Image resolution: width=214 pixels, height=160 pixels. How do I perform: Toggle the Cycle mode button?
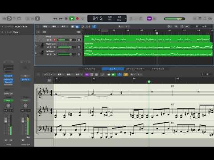pos(83,19)
